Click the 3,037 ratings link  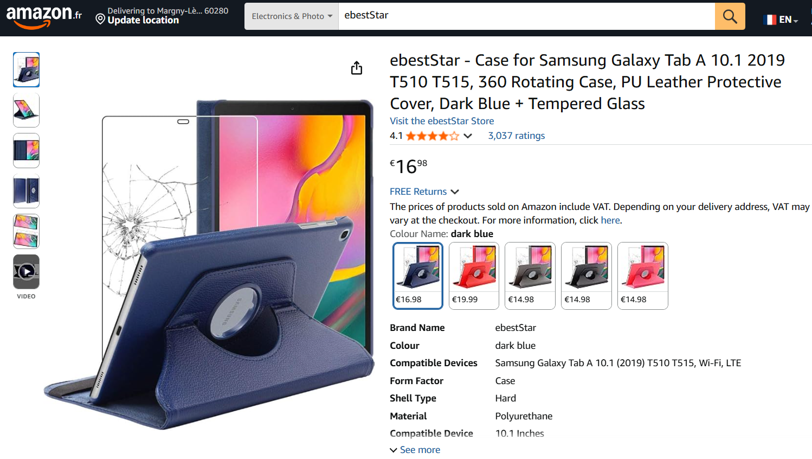[516, 135]
